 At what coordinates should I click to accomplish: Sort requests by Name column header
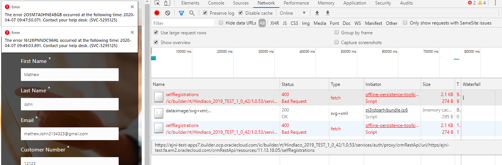pos(215,84)
